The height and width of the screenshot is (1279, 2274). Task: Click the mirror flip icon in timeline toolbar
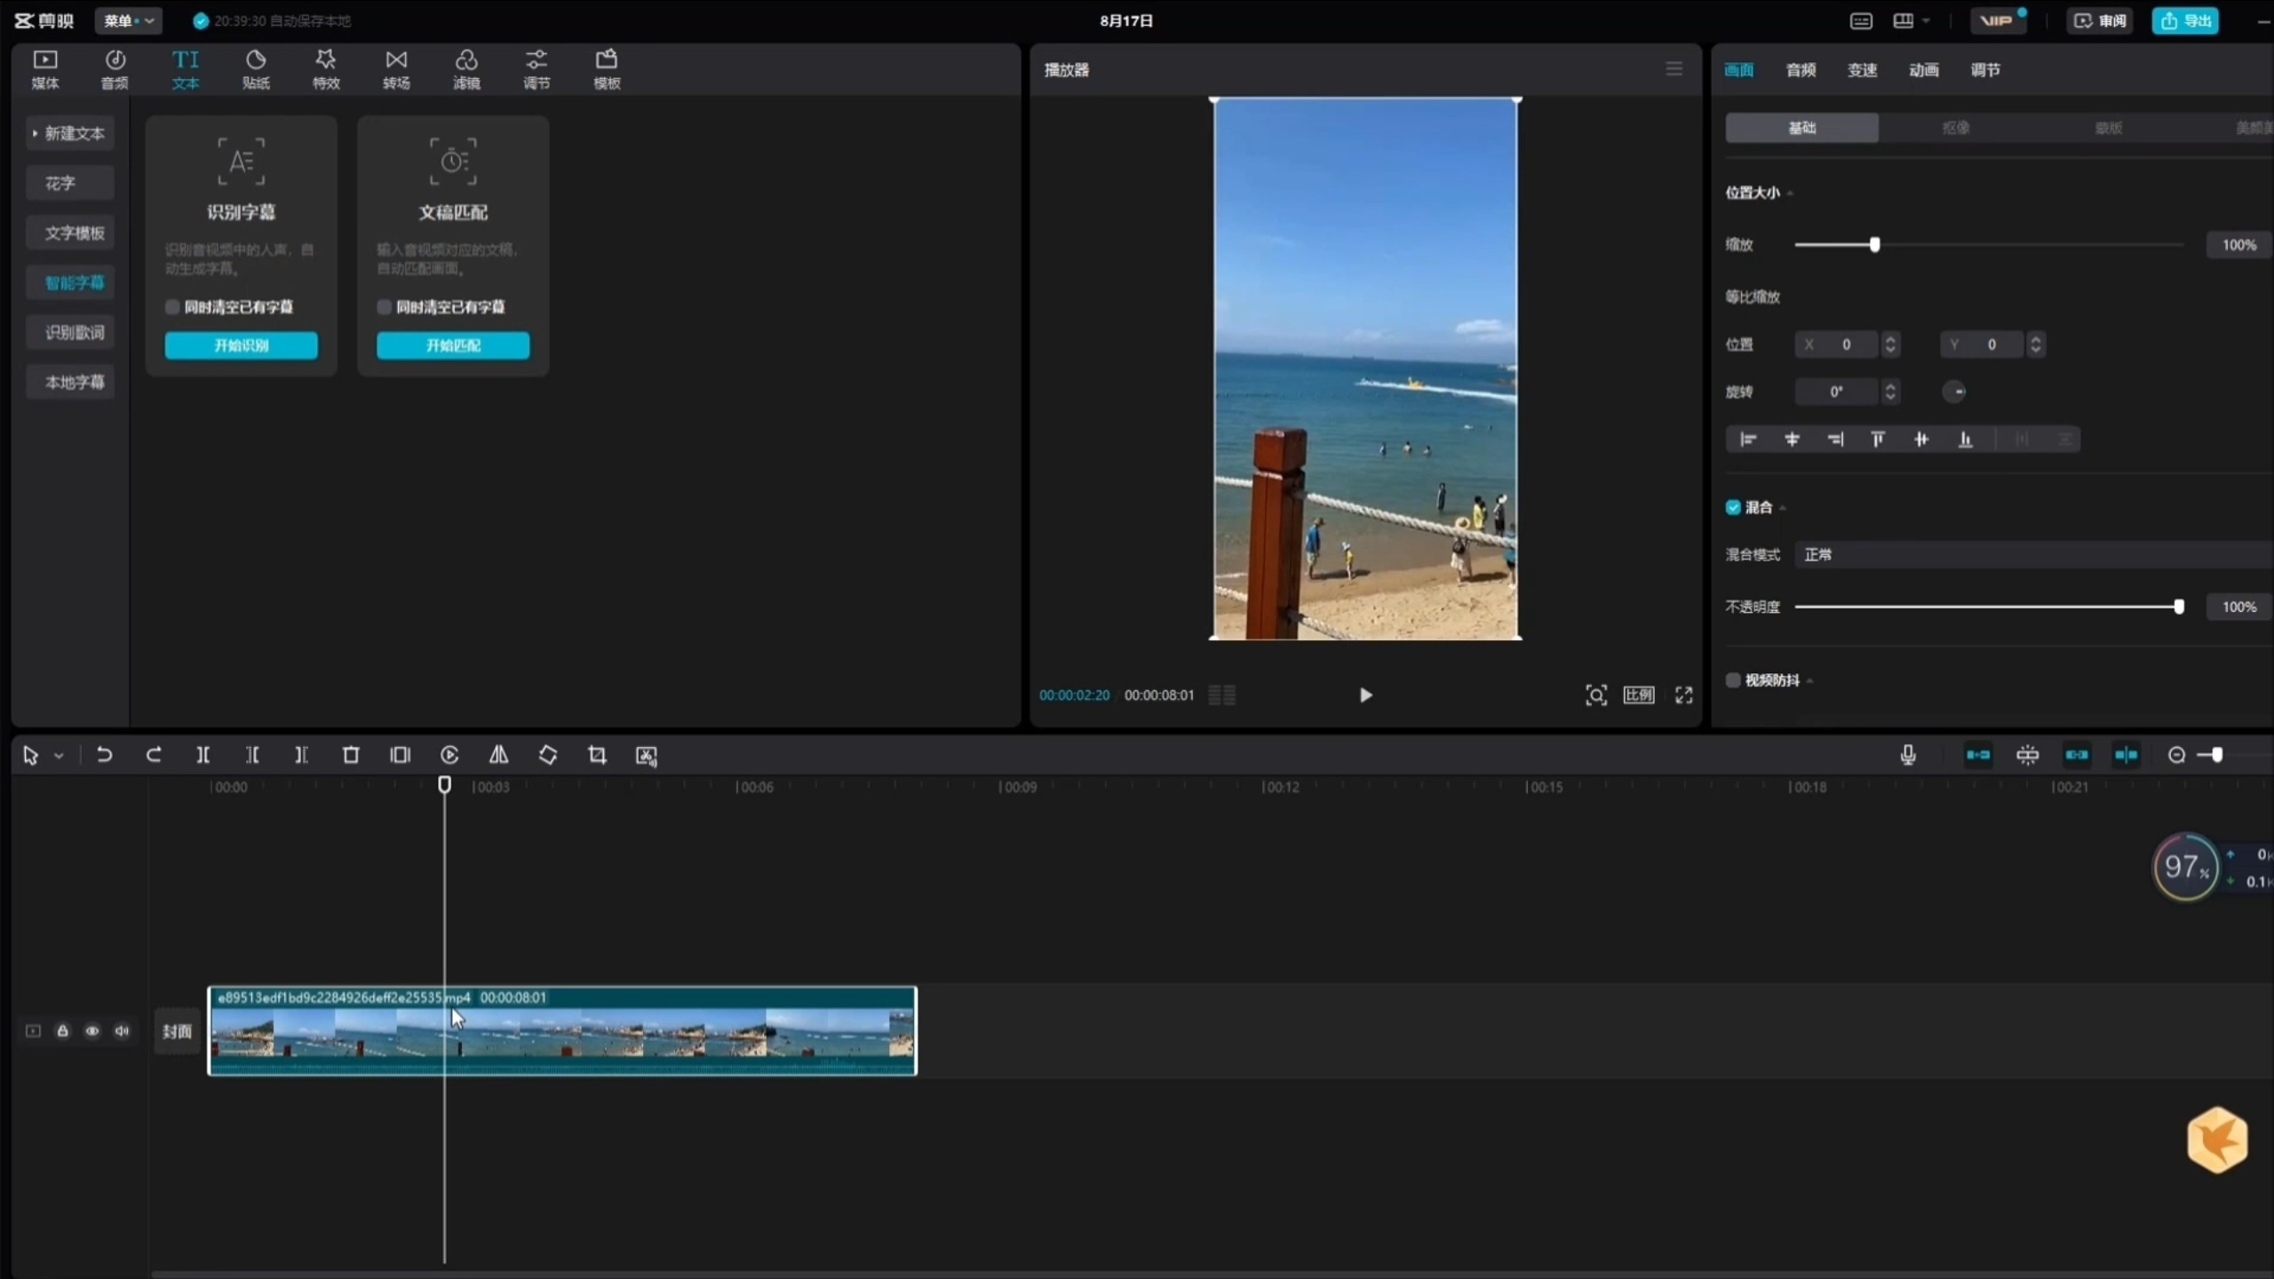tap(498, 755)
